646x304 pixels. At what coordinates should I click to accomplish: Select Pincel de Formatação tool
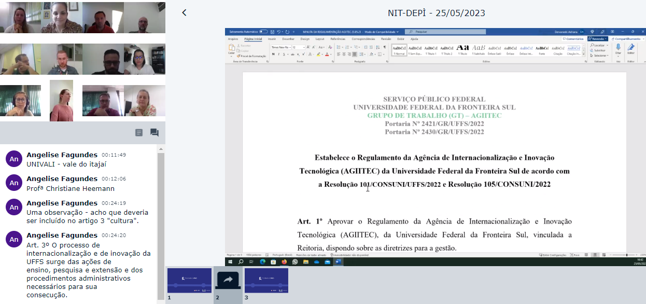(x=251, y=56)
